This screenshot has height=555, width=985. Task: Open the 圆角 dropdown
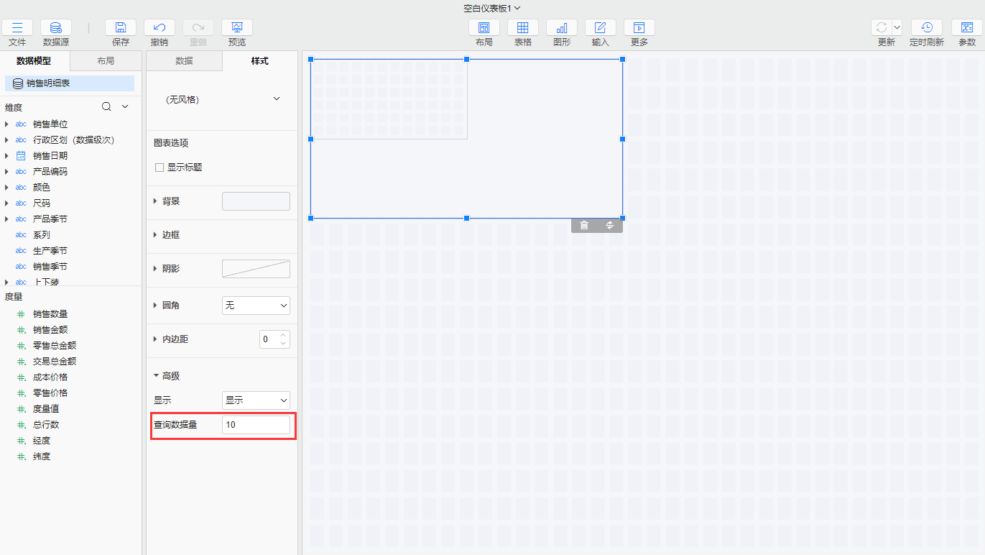(256, 306)
